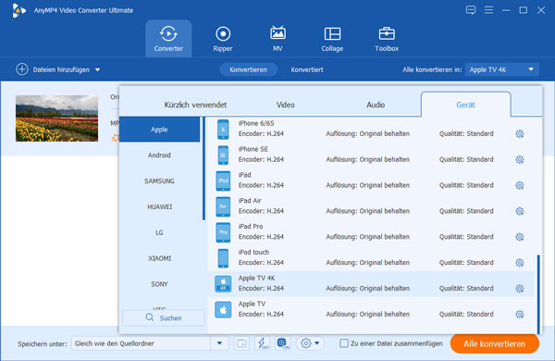Toggle the GPU hardware acceleration ON icon
Viewport: 555px width, 361px height.
coord(283,343)
